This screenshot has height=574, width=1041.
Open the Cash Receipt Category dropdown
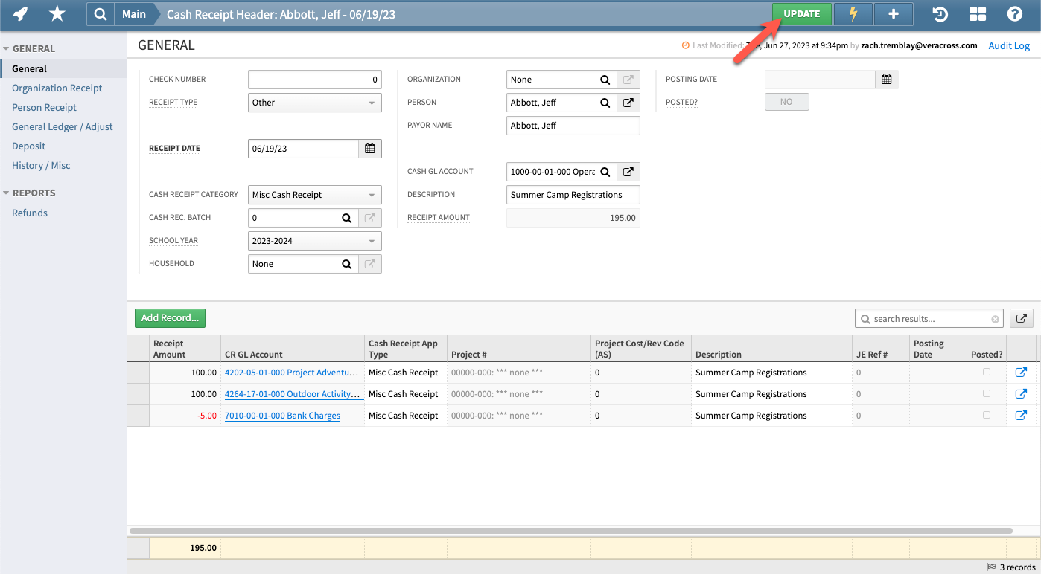(314, 194)
